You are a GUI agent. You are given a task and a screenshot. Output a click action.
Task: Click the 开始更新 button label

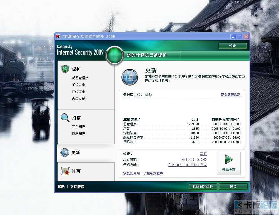229,169
